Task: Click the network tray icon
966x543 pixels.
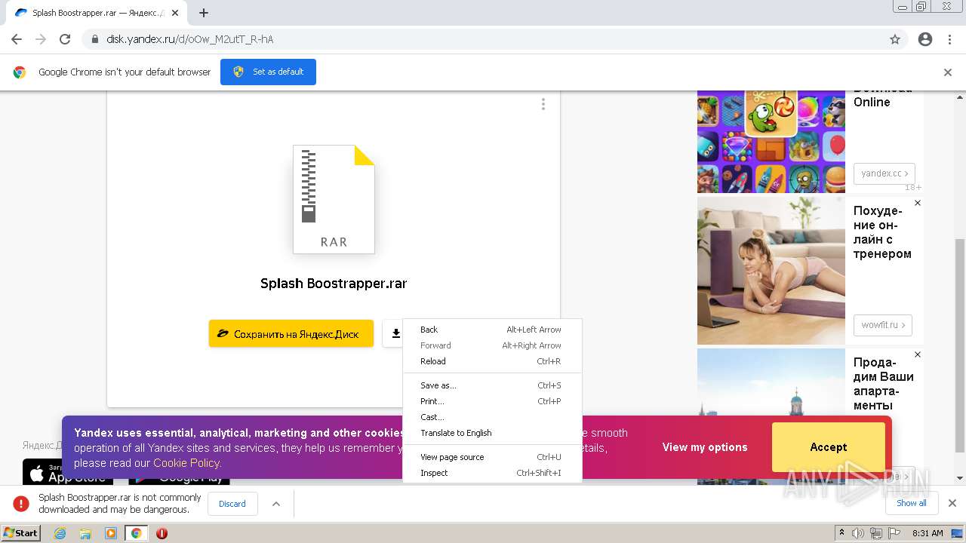Action: 876,533
